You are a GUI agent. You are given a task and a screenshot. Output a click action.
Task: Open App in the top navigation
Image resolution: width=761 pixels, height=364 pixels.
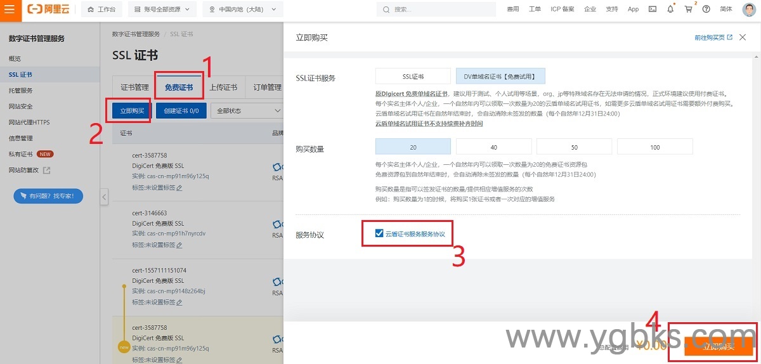[x=634, y=10]
